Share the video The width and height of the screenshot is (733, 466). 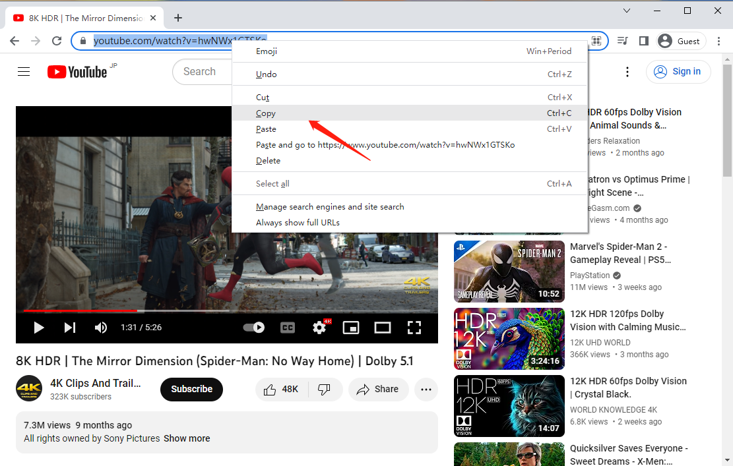coord(378,390)
